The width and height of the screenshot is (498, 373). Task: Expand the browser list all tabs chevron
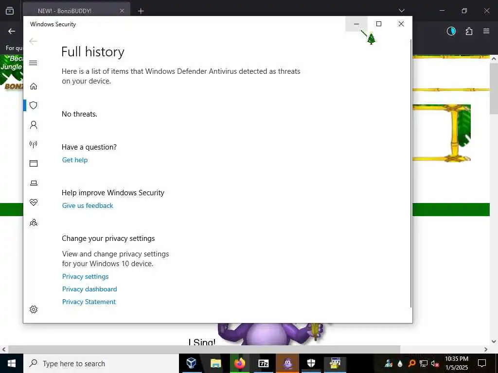pos(401,11)
